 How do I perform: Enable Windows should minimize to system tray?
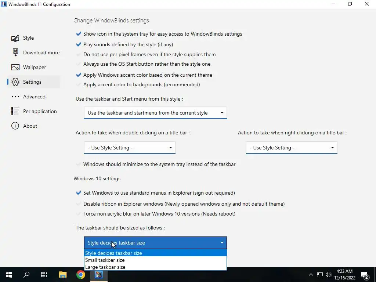point(79,164)
